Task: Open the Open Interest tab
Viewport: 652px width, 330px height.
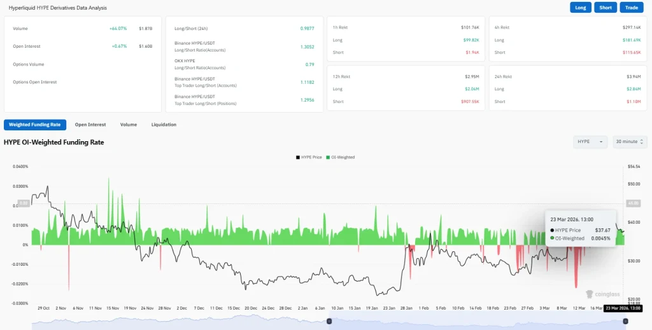Action: [90, 125]
